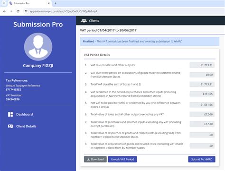Click 'Net VAT to be paid' row label

[135, 105]
